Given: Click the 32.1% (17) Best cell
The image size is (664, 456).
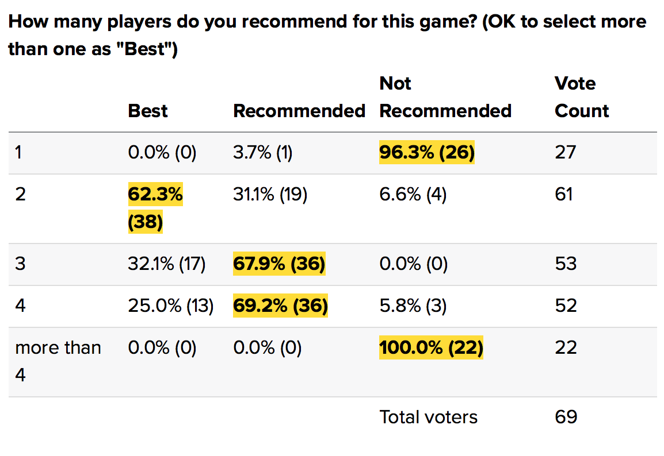Looking at the screenshot, I should tap(166, 264).
